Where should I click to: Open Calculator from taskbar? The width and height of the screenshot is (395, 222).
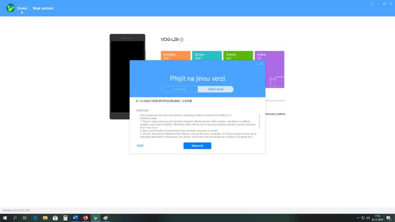tap(65, 218)
